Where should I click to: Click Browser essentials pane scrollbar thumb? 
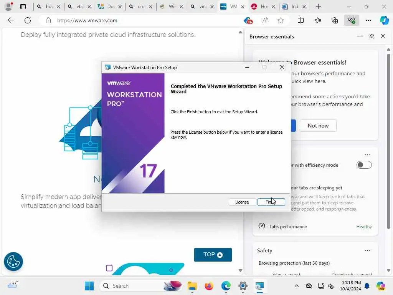(388, 141)
